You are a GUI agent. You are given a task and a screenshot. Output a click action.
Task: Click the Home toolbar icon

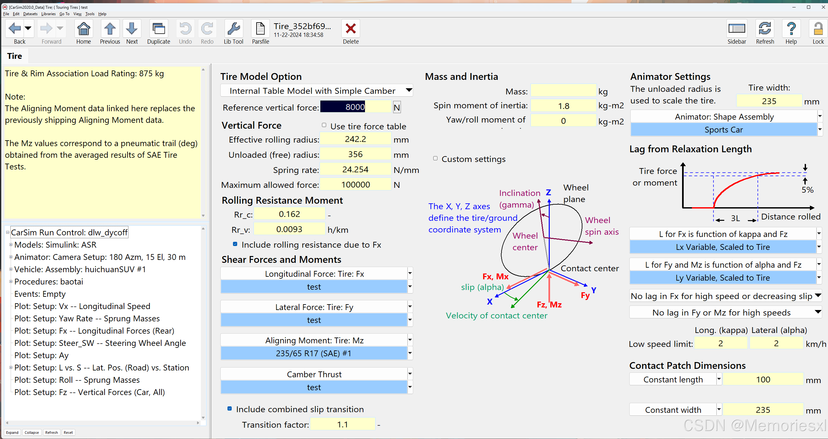pyautogui.click(x=83, y=29)
